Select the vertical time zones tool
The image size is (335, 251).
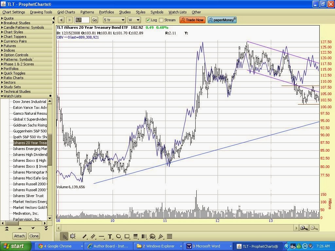(x=144, y=236)
